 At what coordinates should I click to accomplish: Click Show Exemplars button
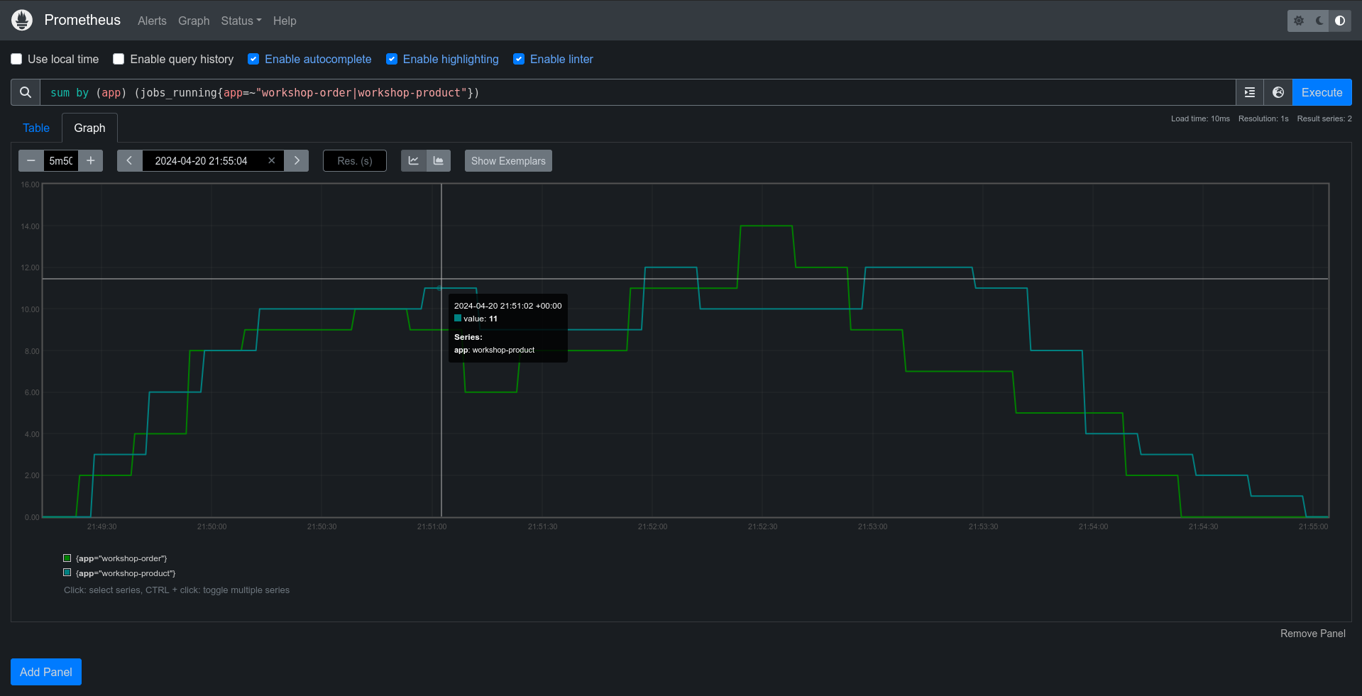click(x=508, y=161)
